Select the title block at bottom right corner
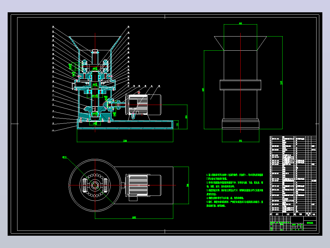Viewport: 330px width, 248px height. (293, 223)
